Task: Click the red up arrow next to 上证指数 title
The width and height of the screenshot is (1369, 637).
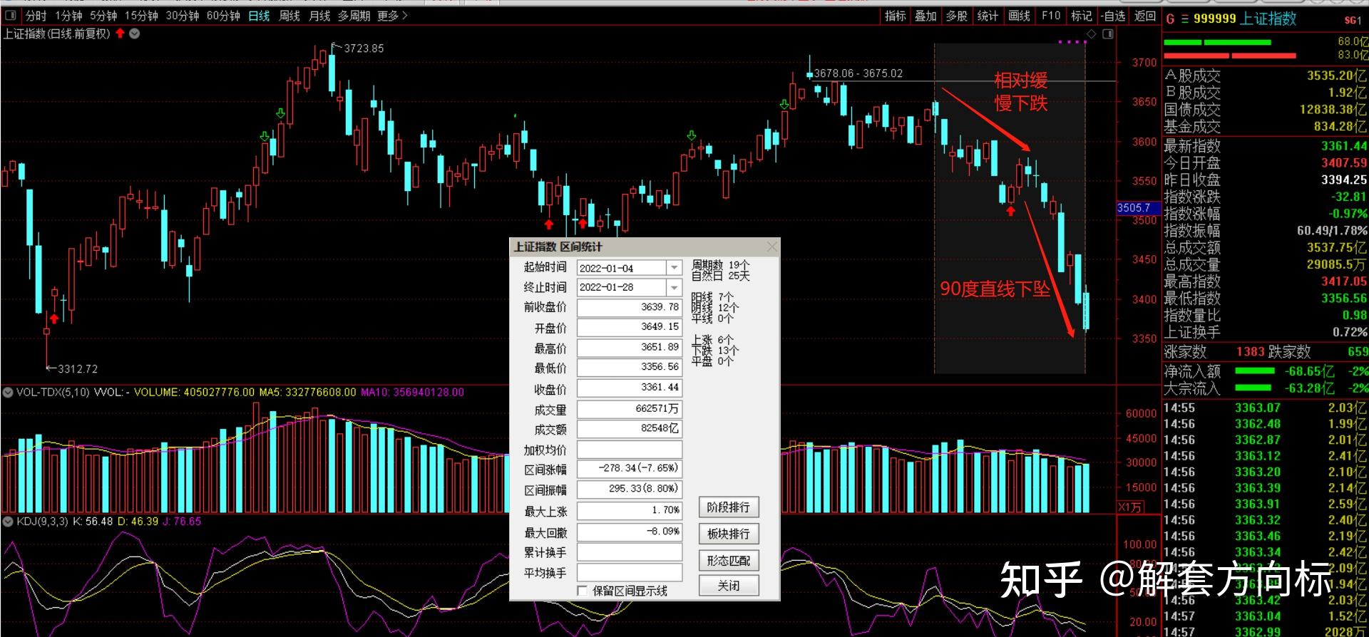Action: (x=120, y=33)
